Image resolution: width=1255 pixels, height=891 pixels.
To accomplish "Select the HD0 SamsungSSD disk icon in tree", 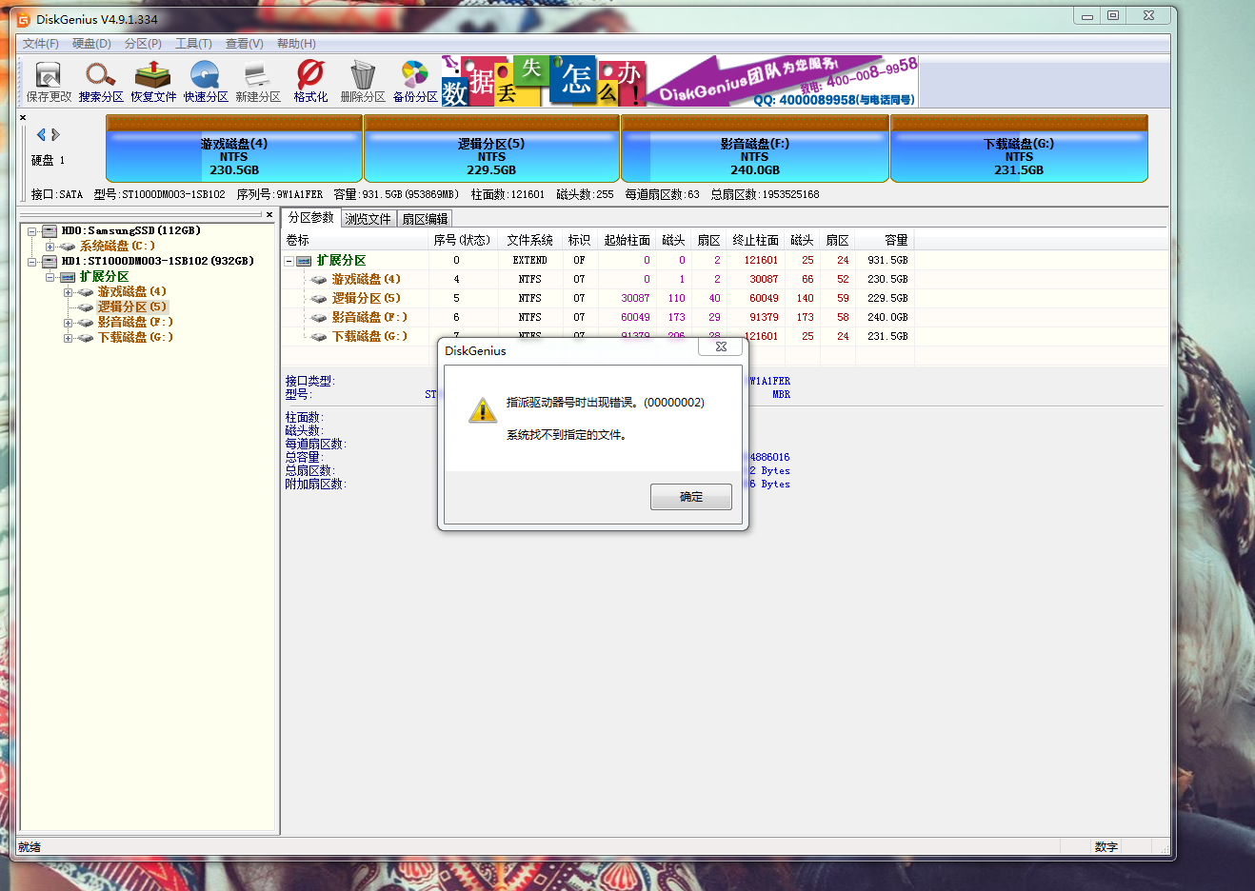I will [x=50, y=230].
